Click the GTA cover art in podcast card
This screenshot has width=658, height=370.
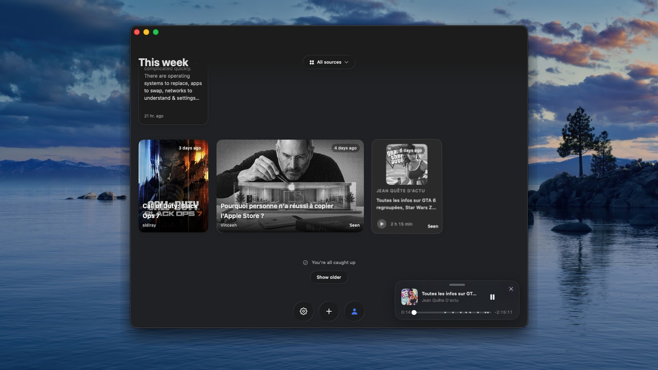point(407,164)
